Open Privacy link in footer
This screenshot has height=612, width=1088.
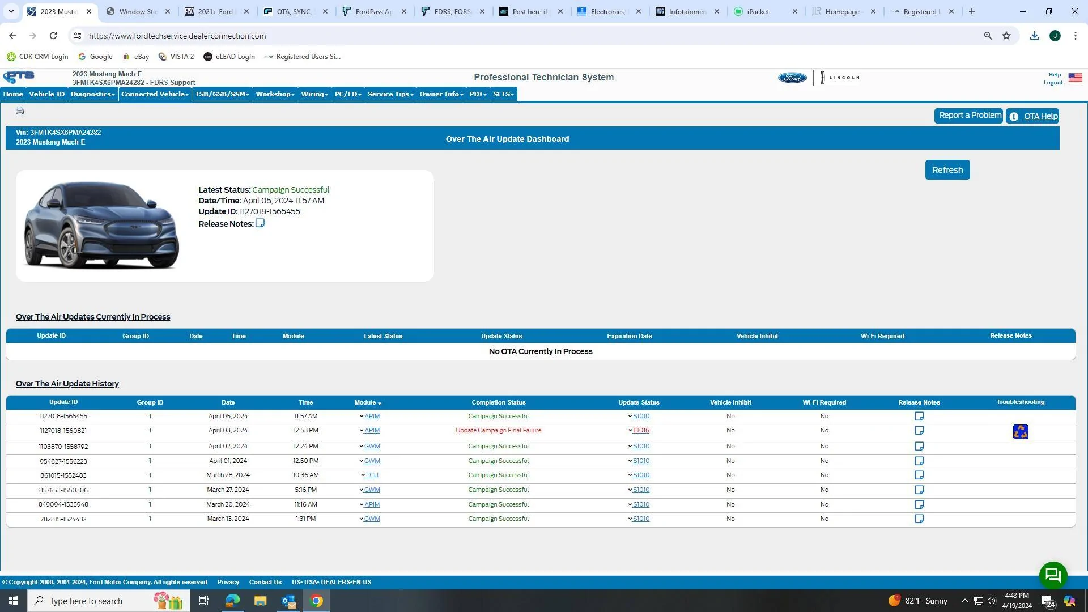tap(228, 583)
